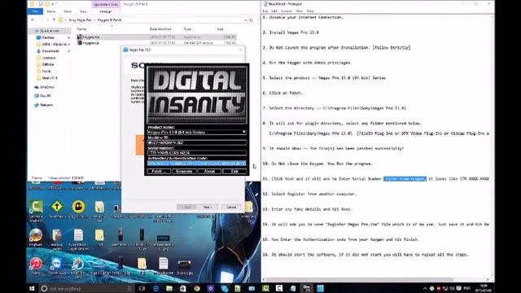The width and height of the screenshot is (521, 293).
Task: Open the yellow diamond arrow desktop shortcut
Action: point(57,208)
